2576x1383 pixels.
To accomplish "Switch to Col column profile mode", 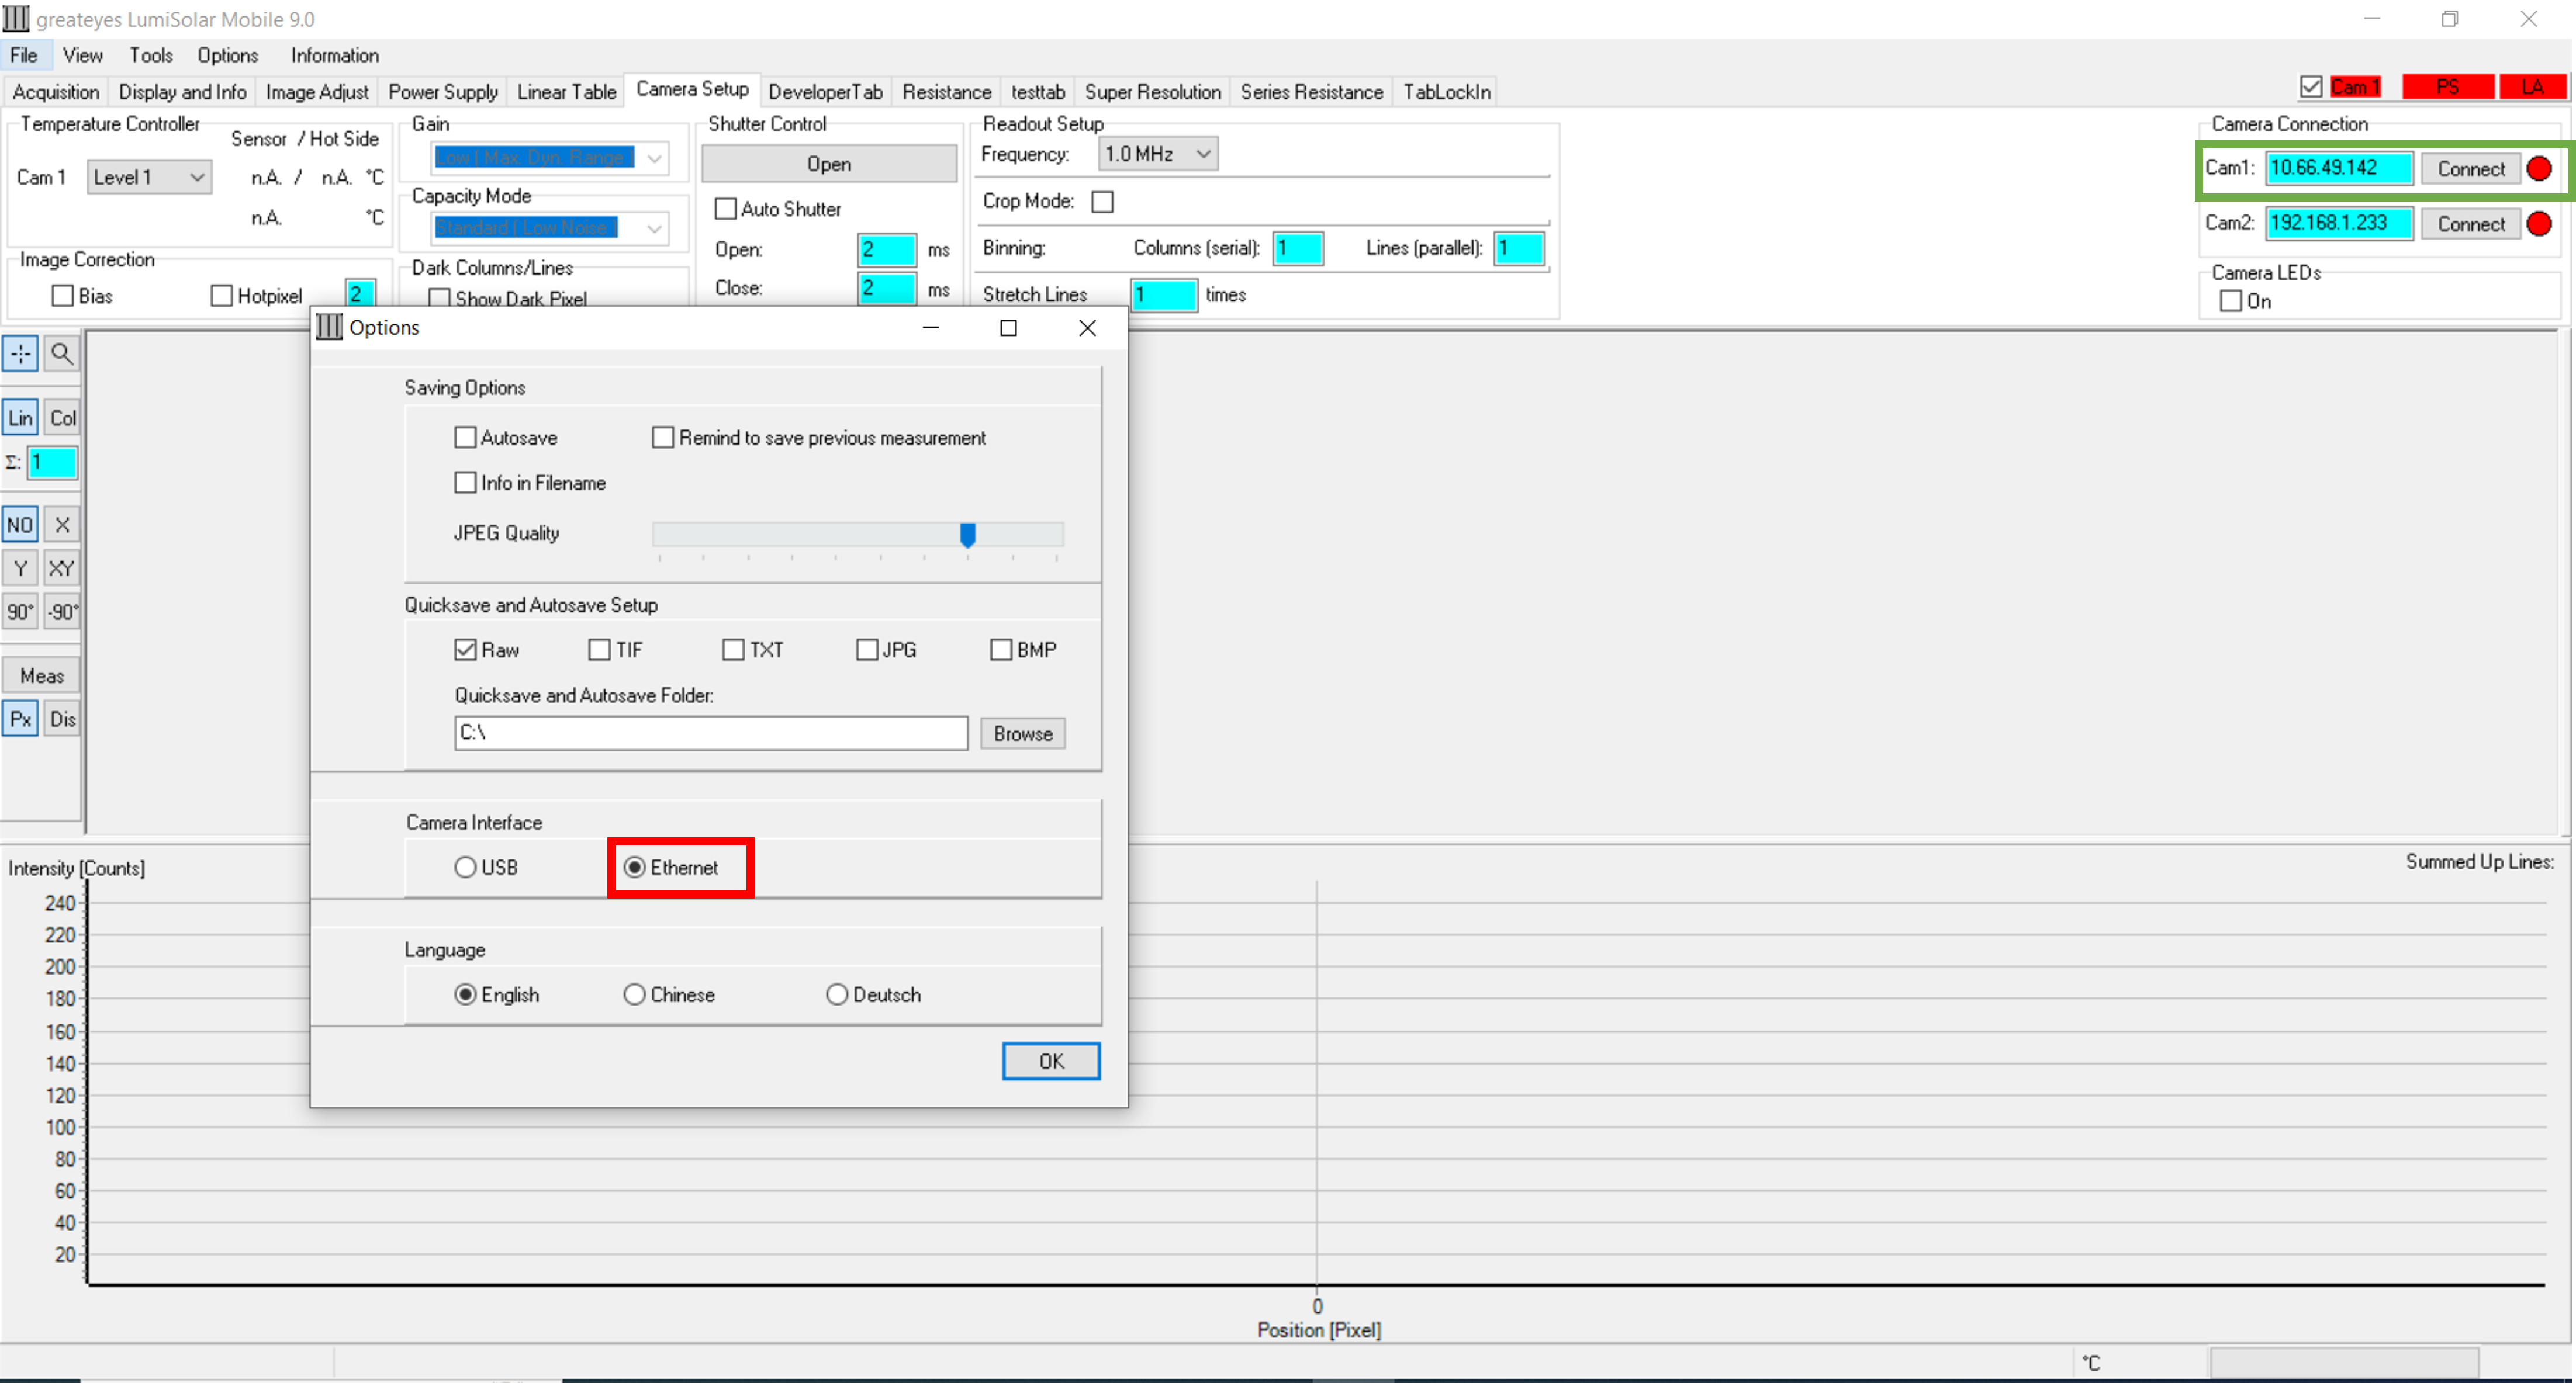I will (62, 418).
